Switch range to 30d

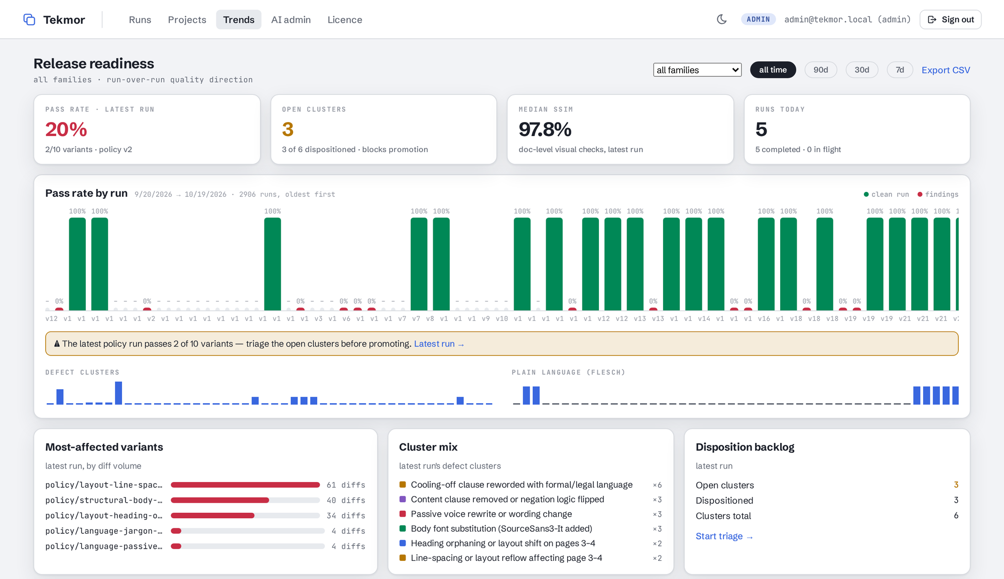[x=862, y=70]
